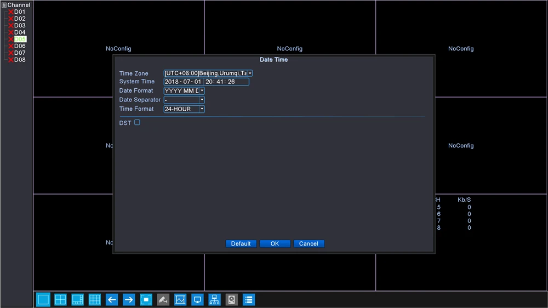548x308 pixels.
Task: Click NoConfig text in top-center view
Action: [x=290, y=49]
